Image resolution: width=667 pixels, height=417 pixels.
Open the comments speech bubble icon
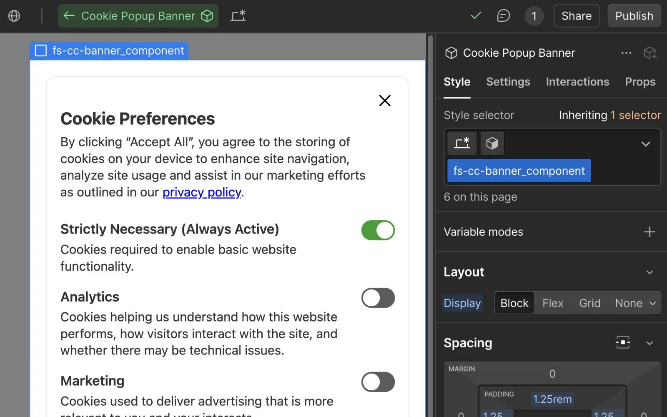pyautogui.click(x=503, y=16)
